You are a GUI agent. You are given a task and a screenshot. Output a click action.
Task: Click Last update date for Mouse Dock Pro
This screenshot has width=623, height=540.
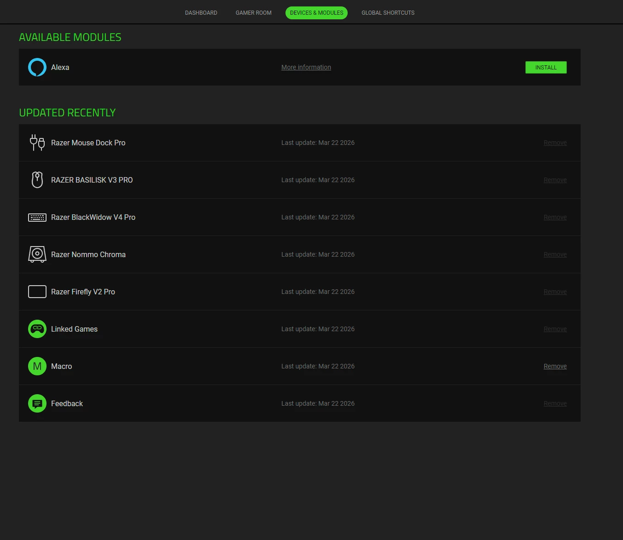click(x=318, y=143)
